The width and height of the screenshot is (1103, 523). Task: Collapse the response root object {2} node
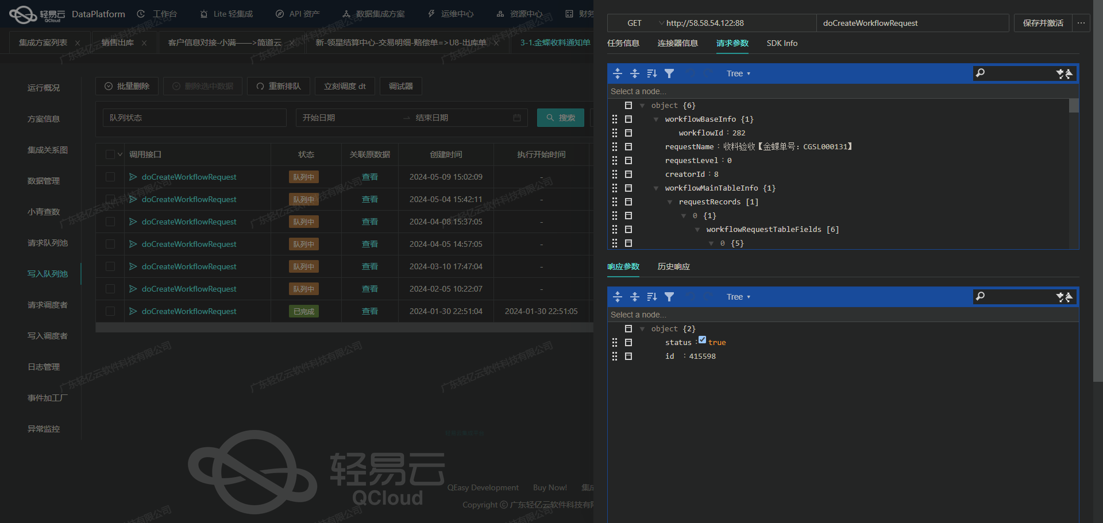[x=642, y=329]
